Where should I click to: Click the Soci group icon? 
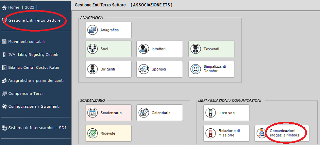coord(93,49)
